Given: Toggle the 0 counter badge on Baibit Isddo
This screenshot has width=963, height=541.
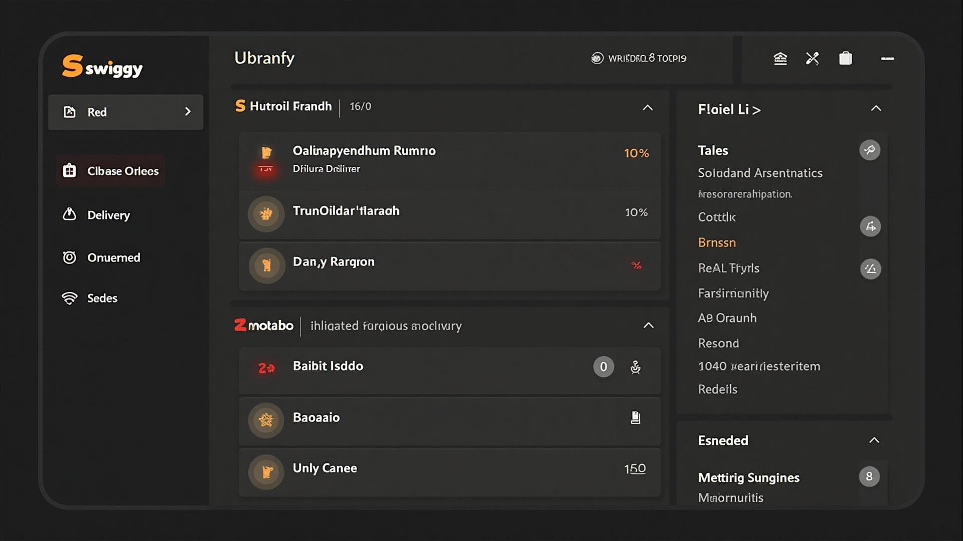Looking at the screenshot, I should coord(603,367).
